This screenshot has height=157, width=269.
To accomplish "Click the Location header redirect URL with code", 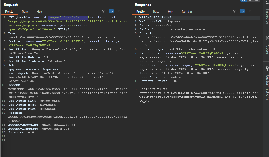I will (x=199, y=41).
